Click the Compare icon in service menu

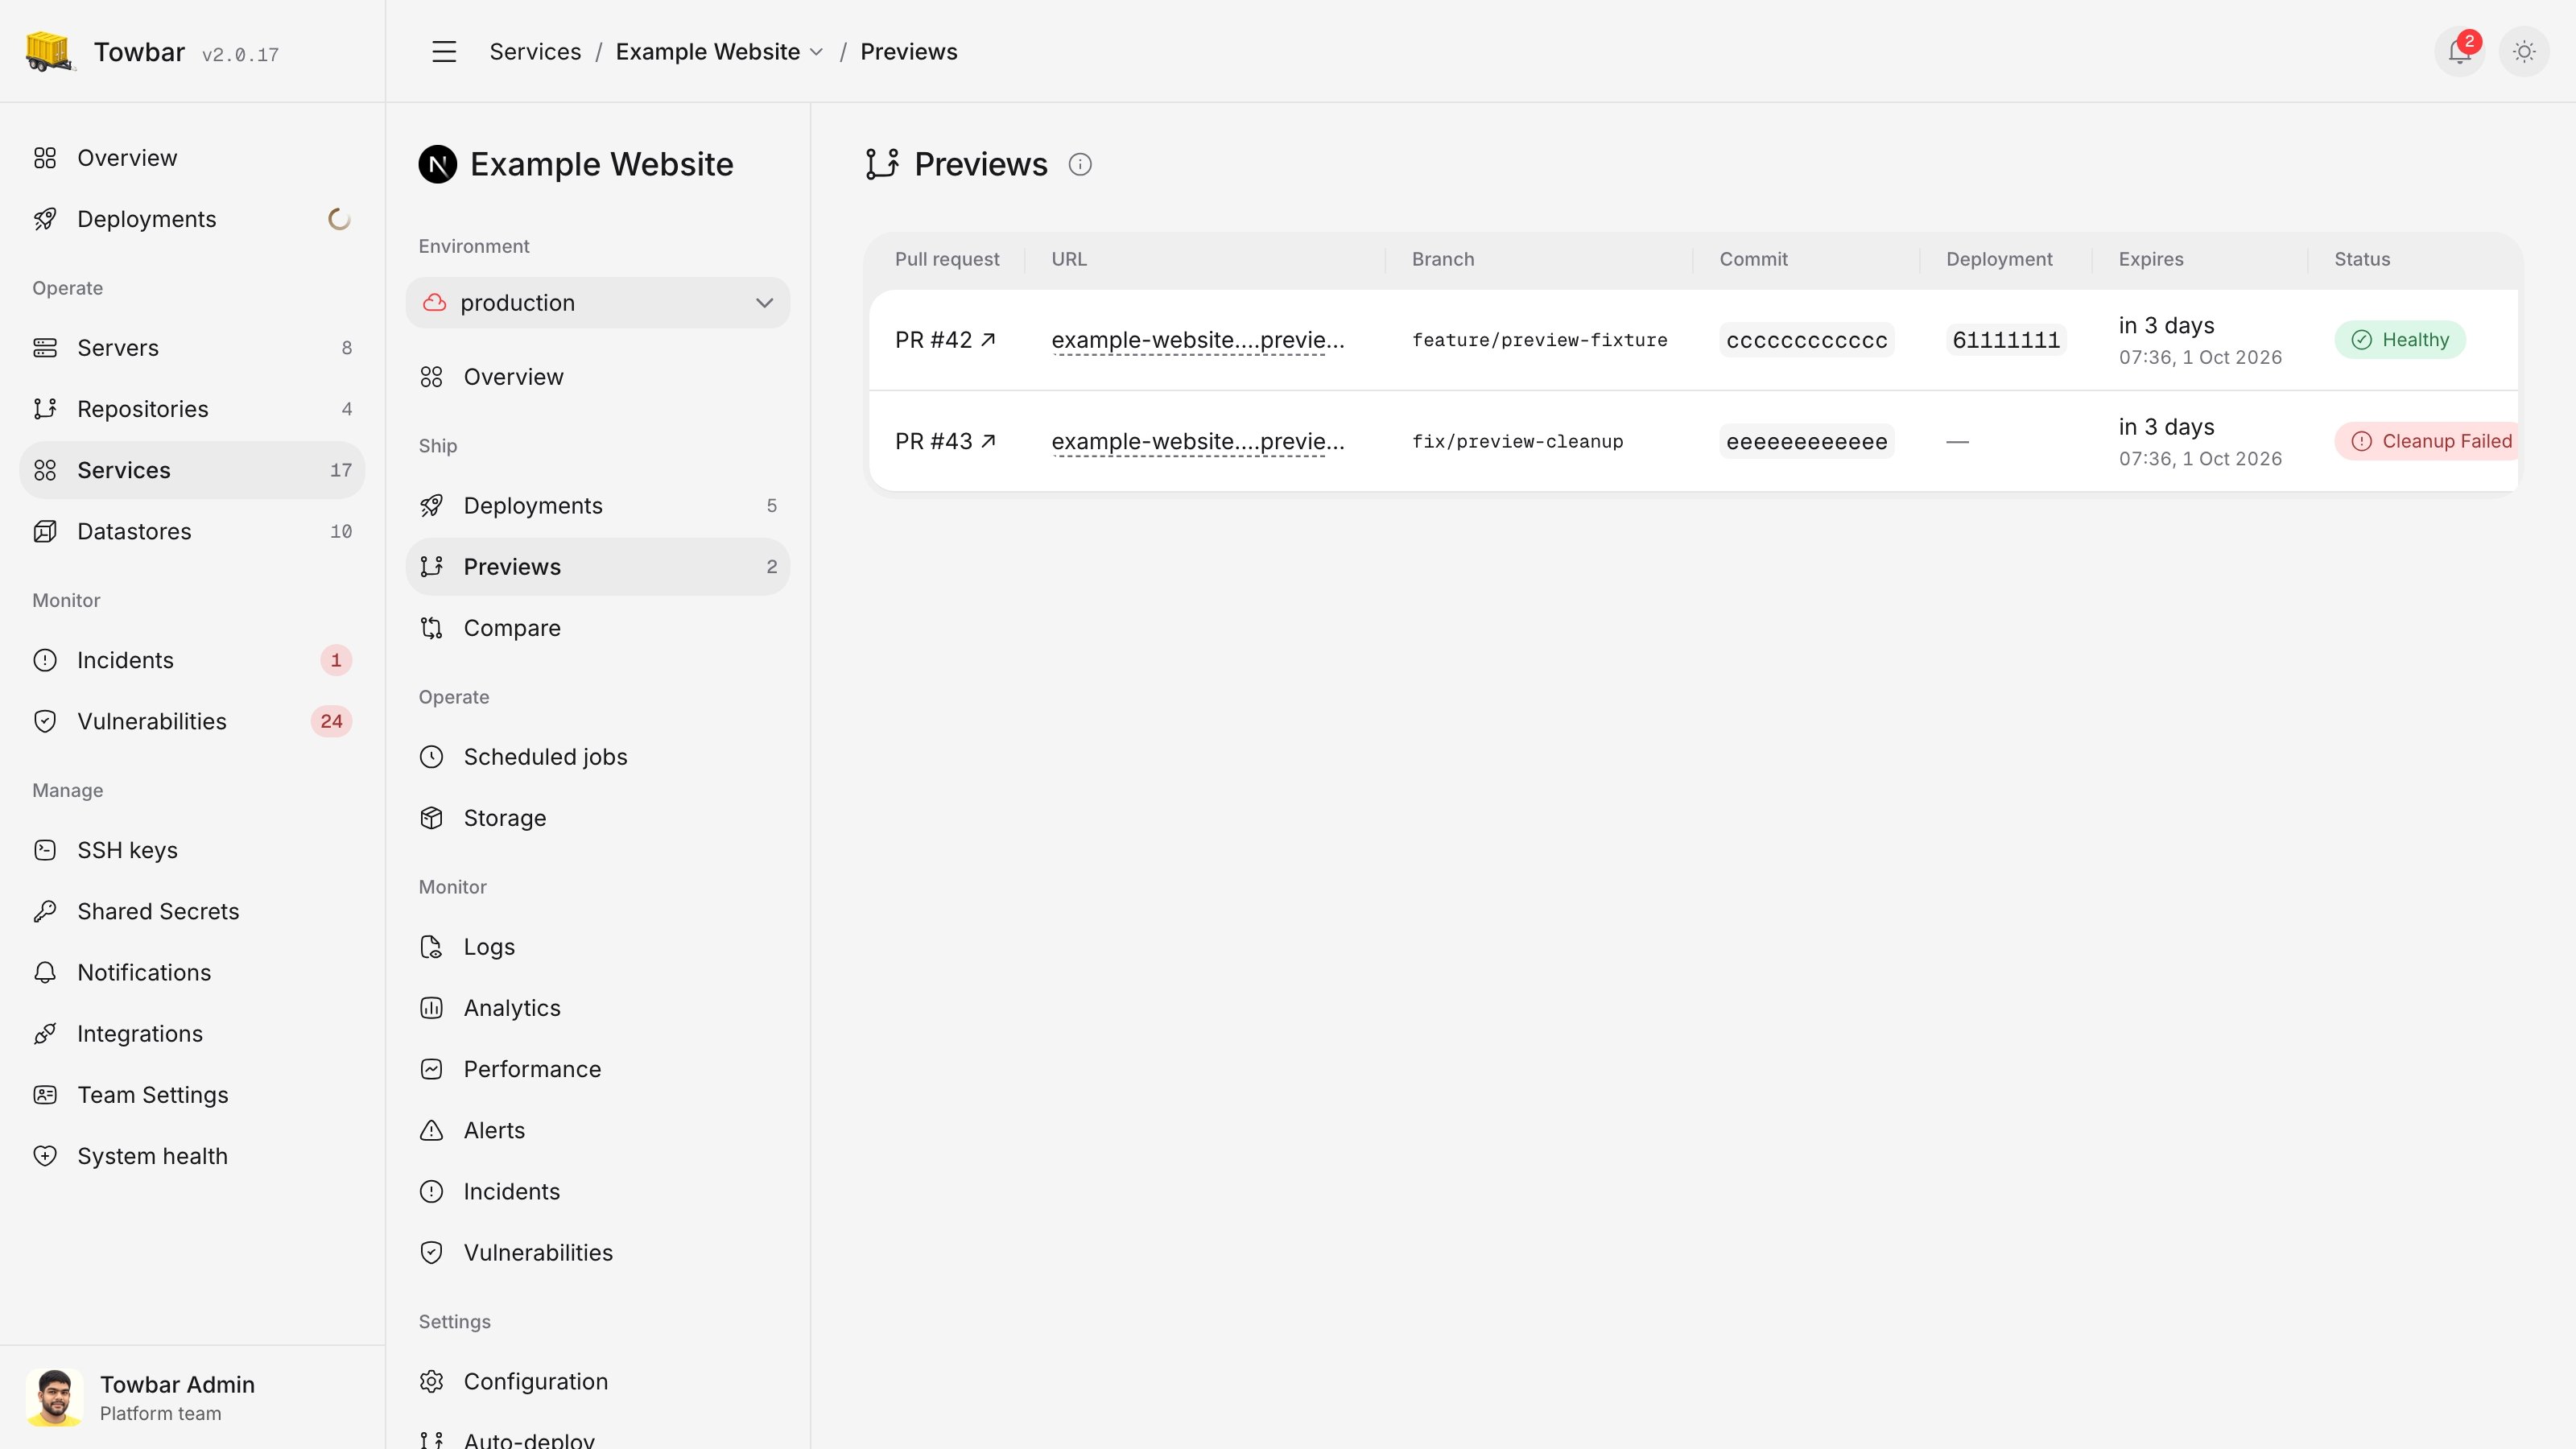(x=431, y=628)
